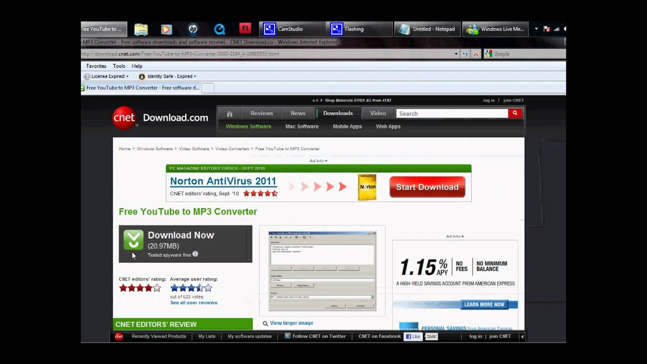Click Video Software breadcrumb link
Viewport: 647px width, 364px height.
pyautogui.click(x=194, y=149)
